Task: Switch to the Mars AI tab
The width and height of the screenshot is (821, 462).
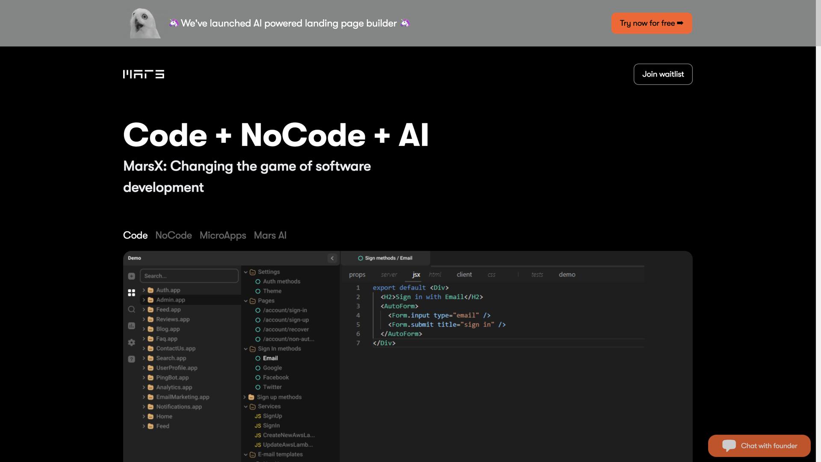Action: click(x=270, y=235)
